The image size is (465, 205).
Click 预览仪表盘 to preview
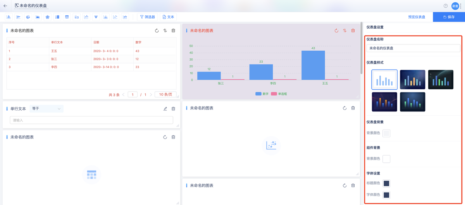pyautogui.click(x=417, y=17)
